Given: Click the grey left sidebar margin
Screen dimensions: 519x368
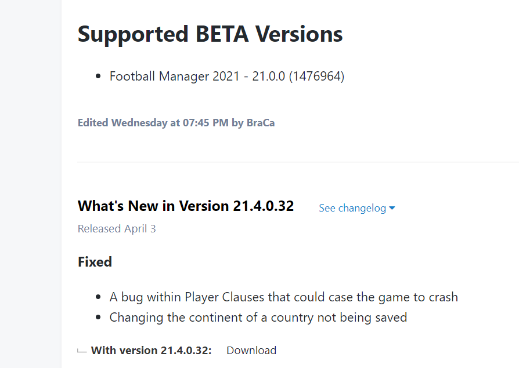Looking at the screenshot, I should tap(30, 184).
